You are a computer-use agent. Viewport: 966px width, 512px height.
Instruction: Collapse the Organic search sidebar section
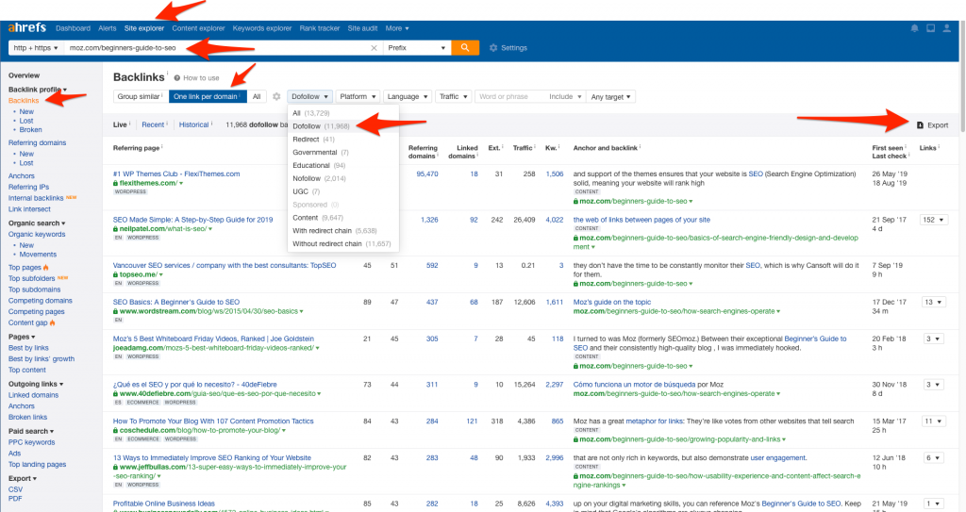coord(37,223)
